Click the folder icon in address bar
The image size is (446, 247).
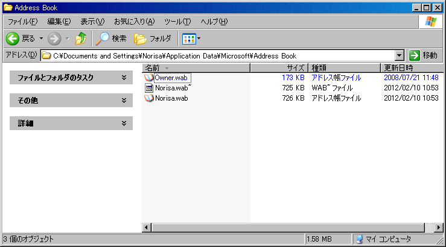click(x=46, y=55)
